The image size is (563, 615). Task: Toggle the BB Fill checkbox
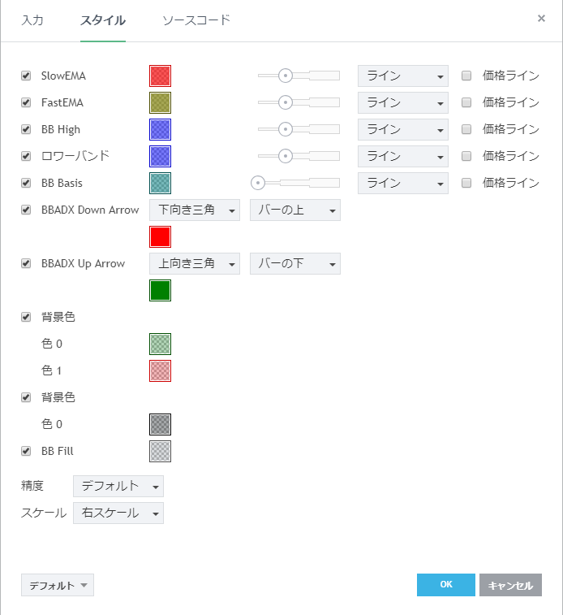tap(26, 452)
